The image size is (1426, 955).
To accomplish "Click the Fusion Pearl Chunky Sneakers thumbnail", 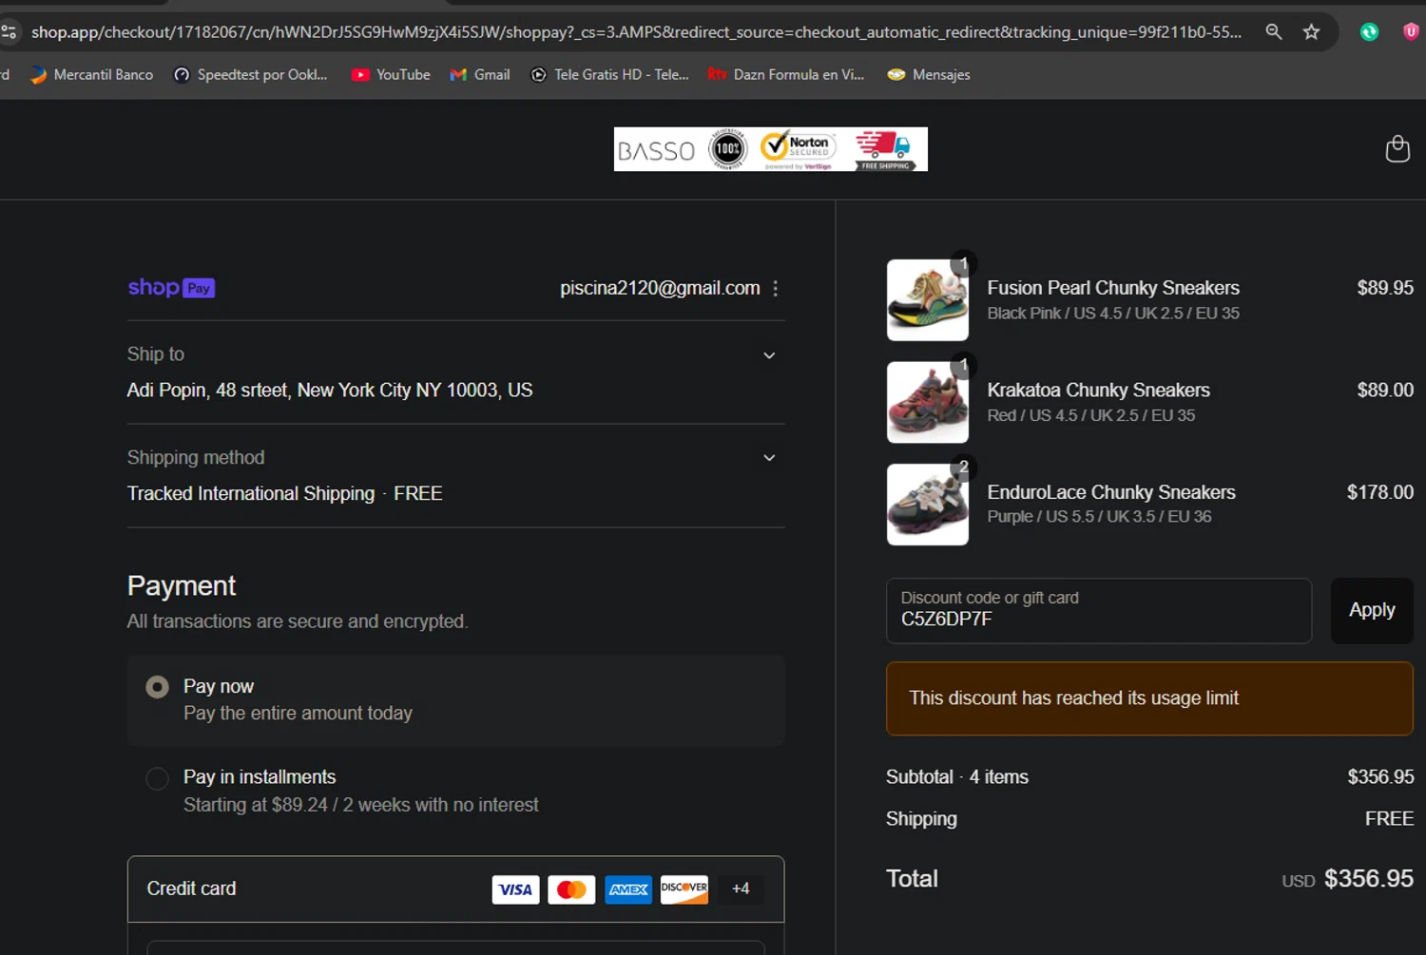I will [x=928, y=300].
